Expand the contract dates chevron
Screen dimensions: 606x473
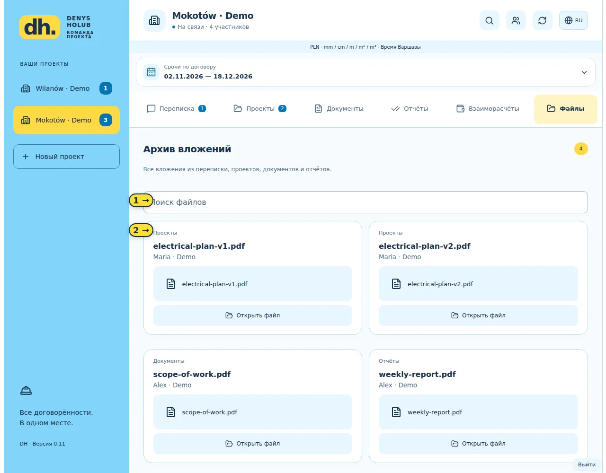point(584,72)
